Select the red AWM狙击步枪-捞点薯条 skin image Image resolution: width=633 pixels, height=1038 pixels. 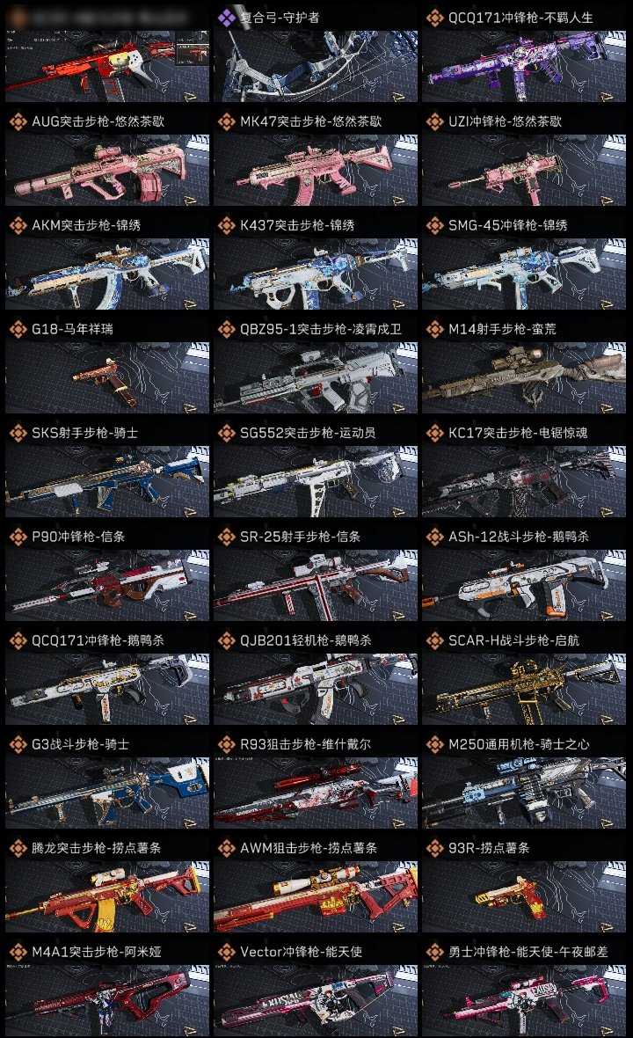(316, 897)
